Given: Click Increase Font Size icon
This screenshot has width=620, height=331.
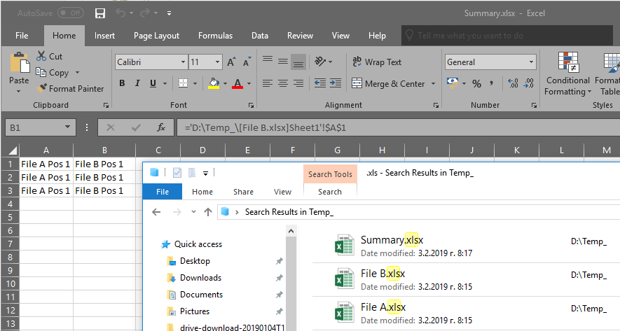Looking at the screenshot, I should click(230, 62).
